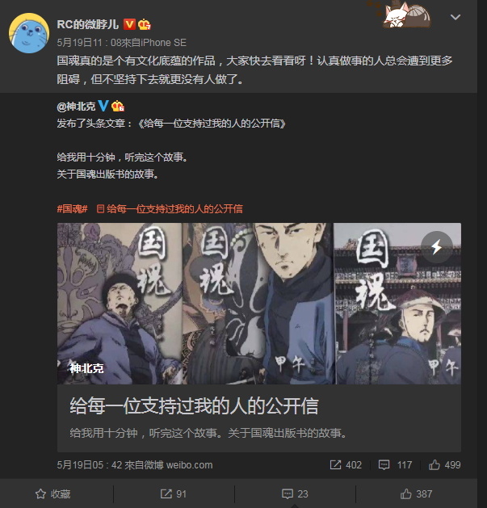Like the original post with 499 likes
The width and height of the screenshot is (487, 508).
[444, 465]
